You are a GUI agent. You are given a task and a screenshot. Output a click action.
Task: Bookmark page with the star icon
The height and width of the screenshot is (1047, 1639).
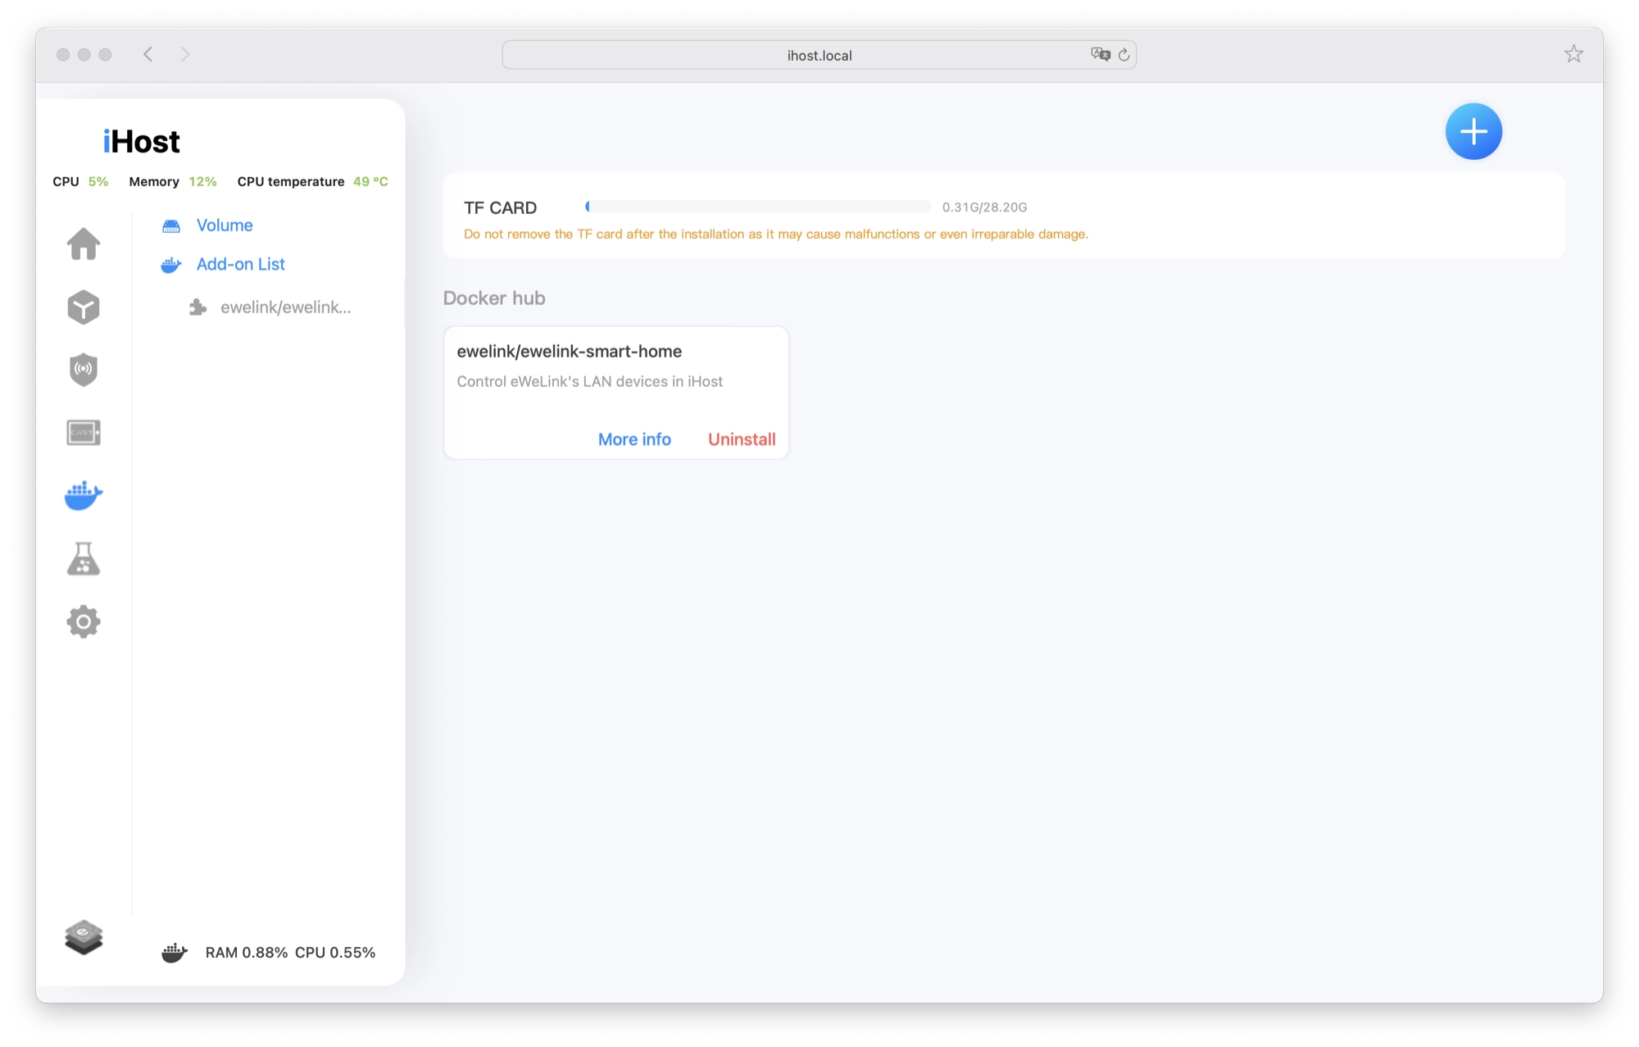pos(1573,54)
